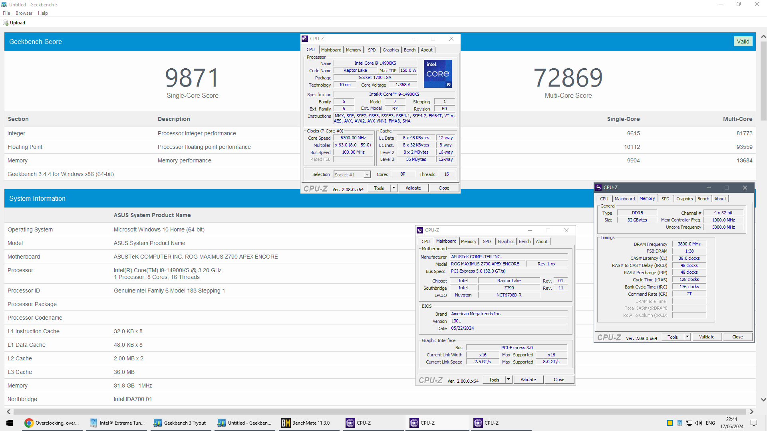
Task: Click Validate in Mainboard CPU-Z window
Action: [528, 380]
